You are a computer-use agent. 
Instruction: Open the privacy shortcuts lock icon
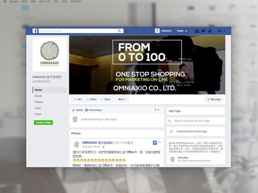coord(220,31)
